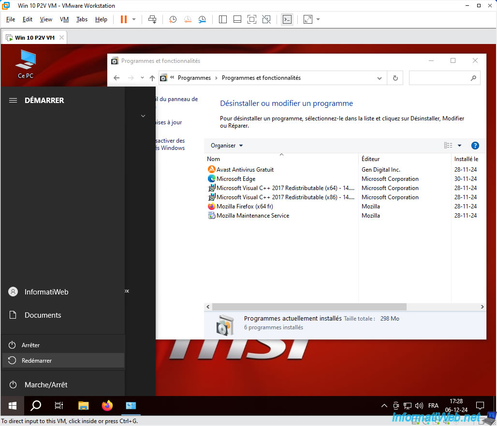497x426 pixels.
Task: Click the horizontal scrollbar of the programs list
Action: pyautogui.click(x=309, y=307)
